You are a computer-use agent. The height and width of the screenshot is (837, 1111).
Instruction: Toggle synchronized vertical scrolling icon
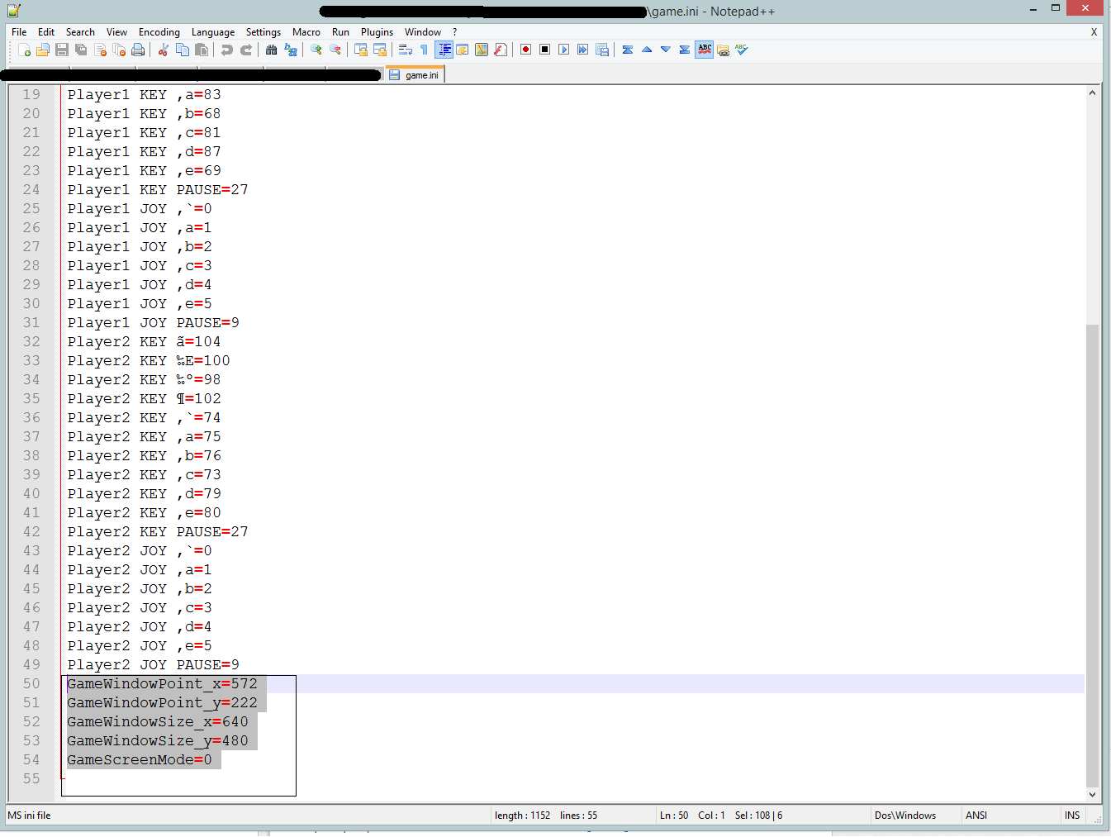tap(361, 50)
